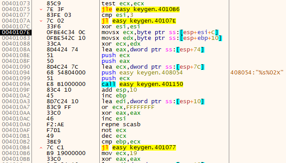Viewport: 286px width, 163px height.
Task: Click the jle jump arrow at 00401075
Action: click(x=41, y=9)
